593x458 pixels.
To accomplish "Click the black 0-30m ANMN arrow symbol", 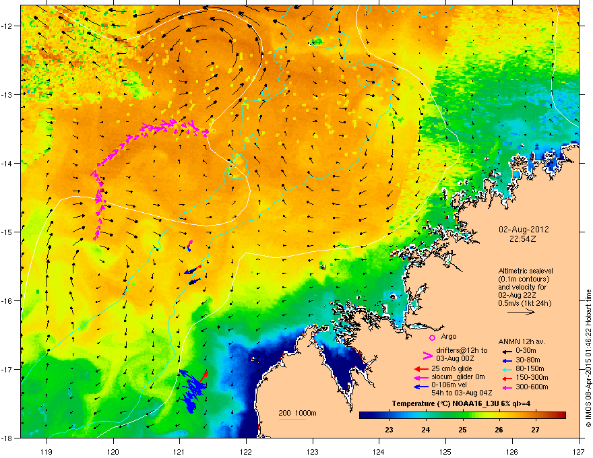I will coord(507,352).
